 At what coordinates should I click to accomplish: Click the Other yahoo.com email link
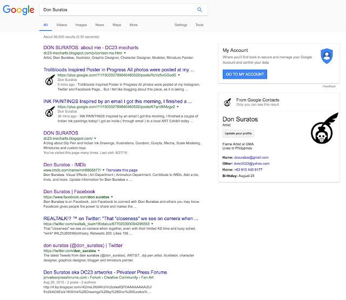(x=251, y=163)
